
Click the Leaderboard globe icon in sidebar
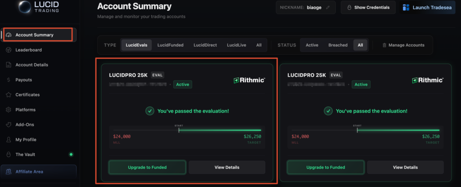pos(9,50)
